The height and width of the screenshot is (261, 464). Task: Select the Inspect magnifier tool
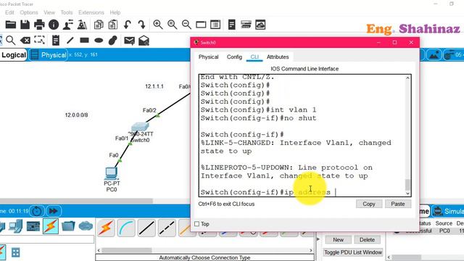(x=11, y=41)
